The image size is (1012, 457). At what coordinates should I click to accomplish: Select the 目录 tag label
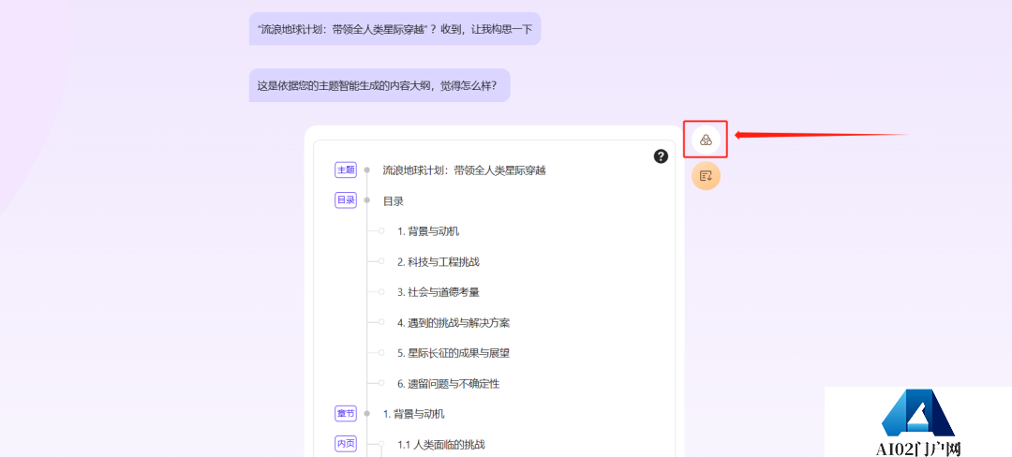point(345,200)
